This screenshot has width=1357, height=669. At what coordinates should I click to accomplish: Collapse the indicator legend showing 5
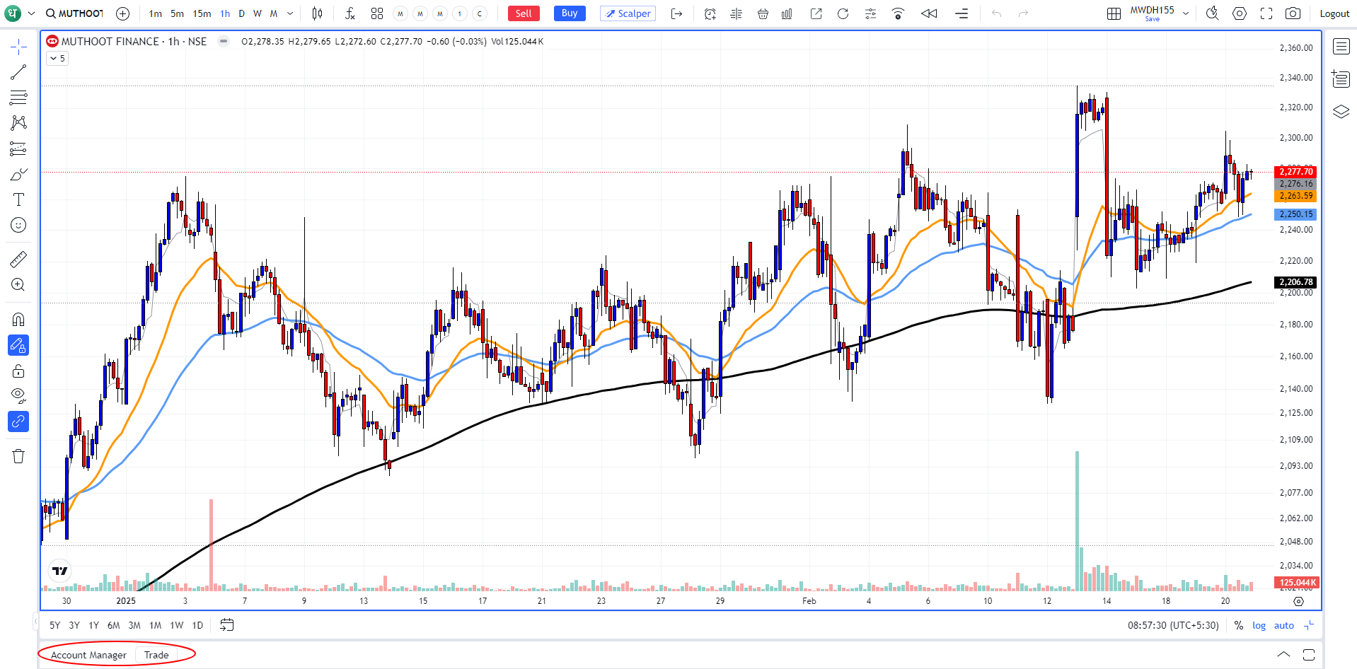pyautogui.click(x=57, y=59)
